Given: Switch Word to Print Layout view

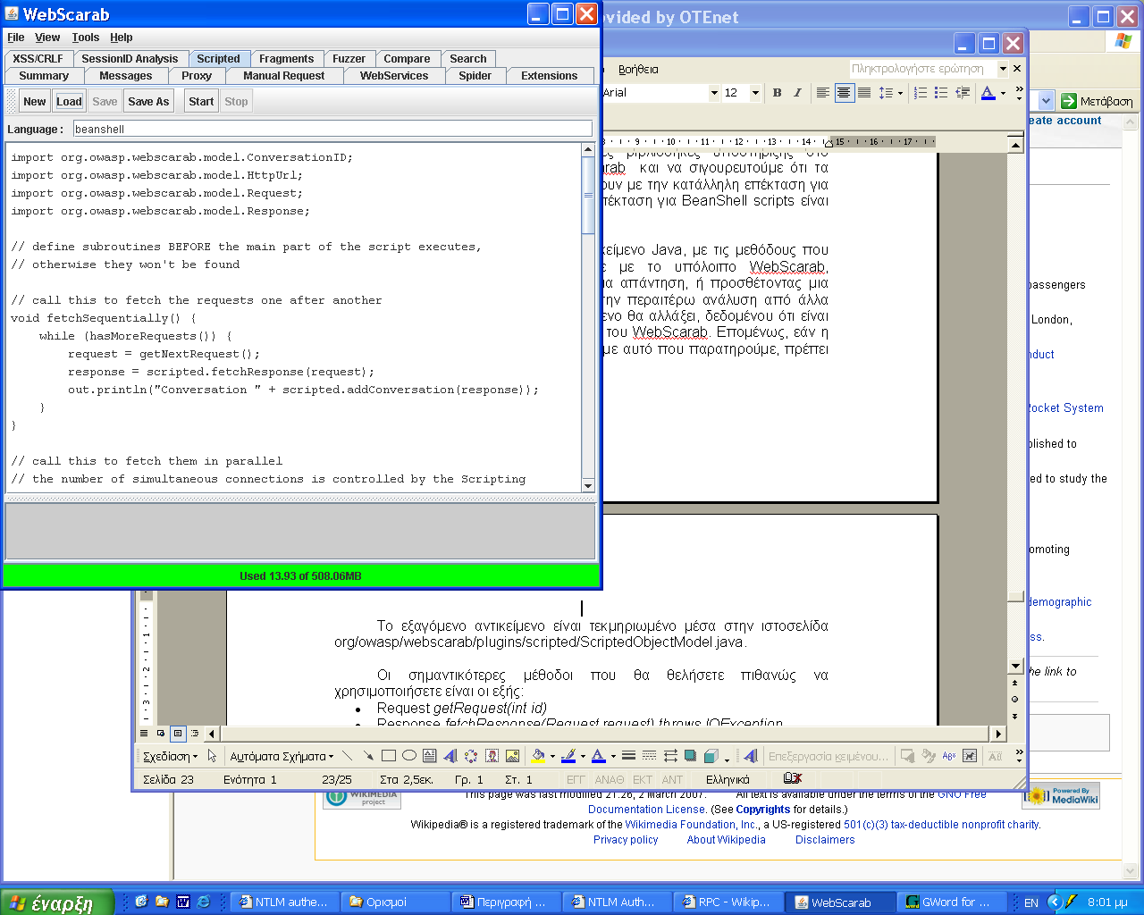Looking at the screenshot, I should [x=178, y=734].
